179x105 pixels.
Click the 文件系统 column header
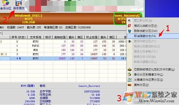tap(36, 37)
